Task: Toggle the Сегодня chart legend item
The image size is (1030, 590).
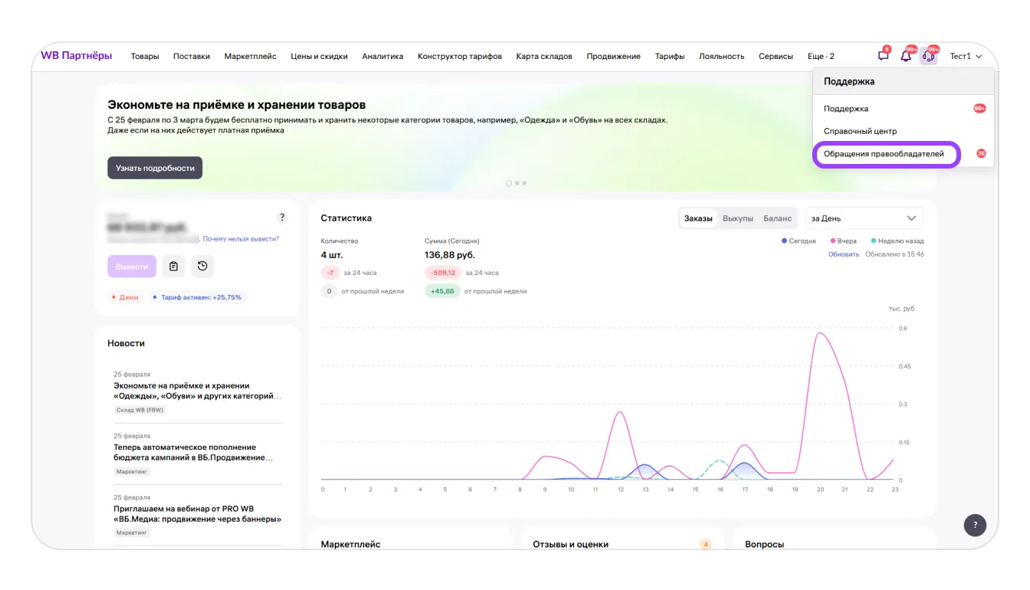Action: [x=799, y=241]
